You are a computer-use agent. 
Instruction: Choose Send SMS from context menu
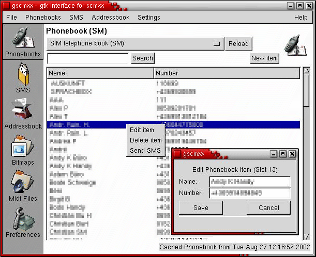pyautogui.click(x=145, y=150)
